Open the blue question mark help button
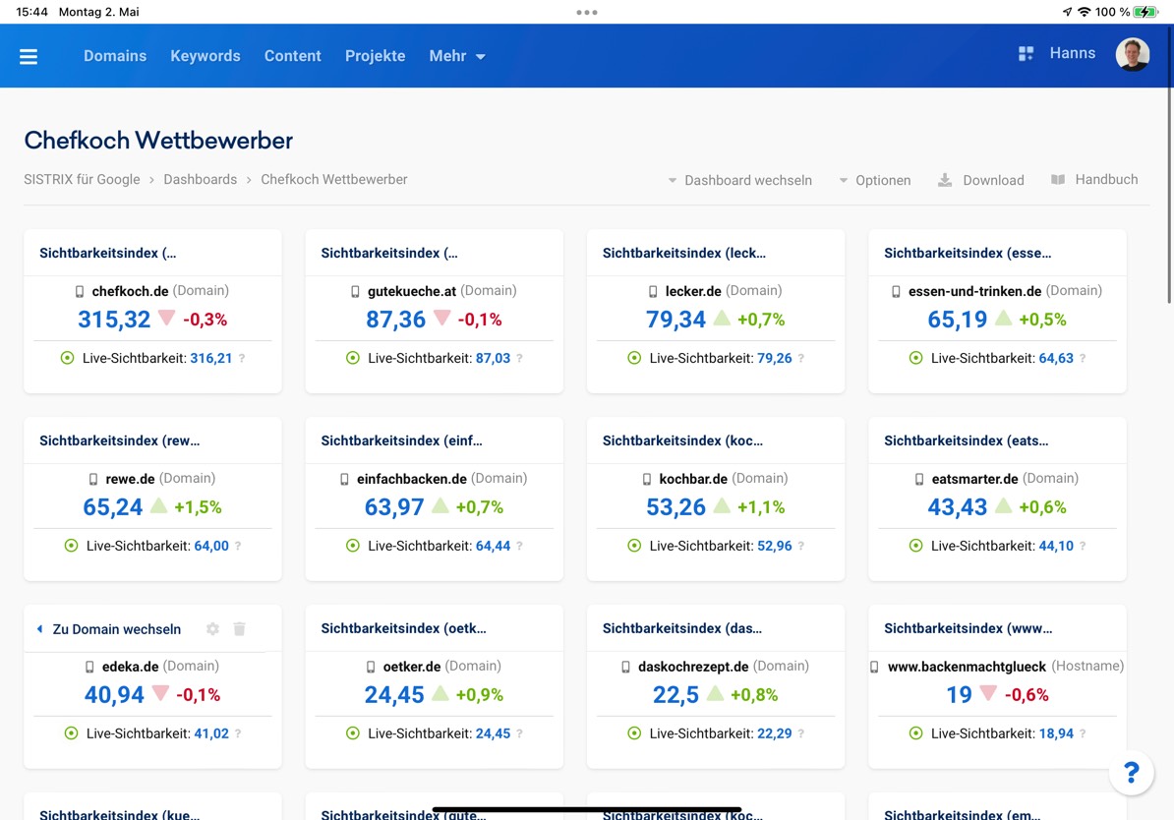The height and width of the screenshot is (820, 1174). [1132, 772]
